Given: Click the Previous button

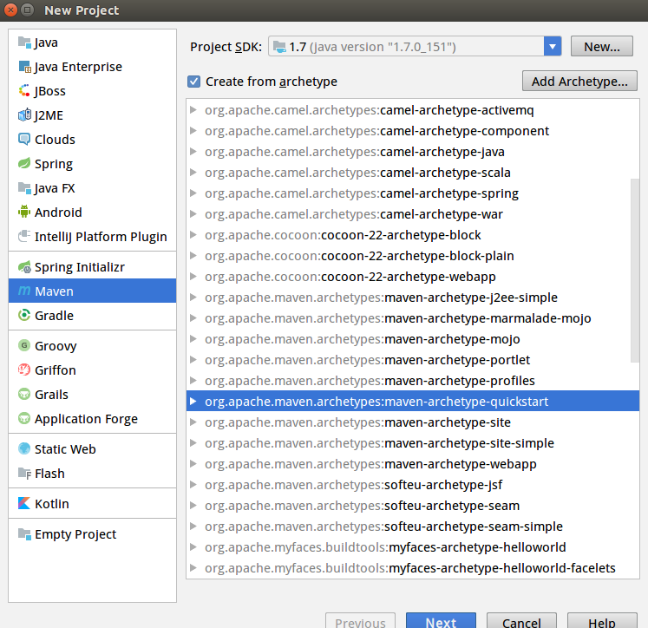Looking at the screenshot, I should [x=360, y=620].
